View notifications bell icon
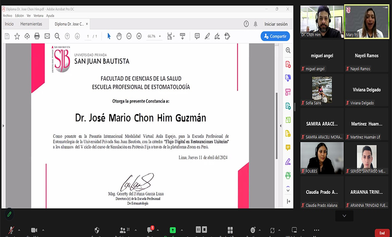 pos(256,24)
